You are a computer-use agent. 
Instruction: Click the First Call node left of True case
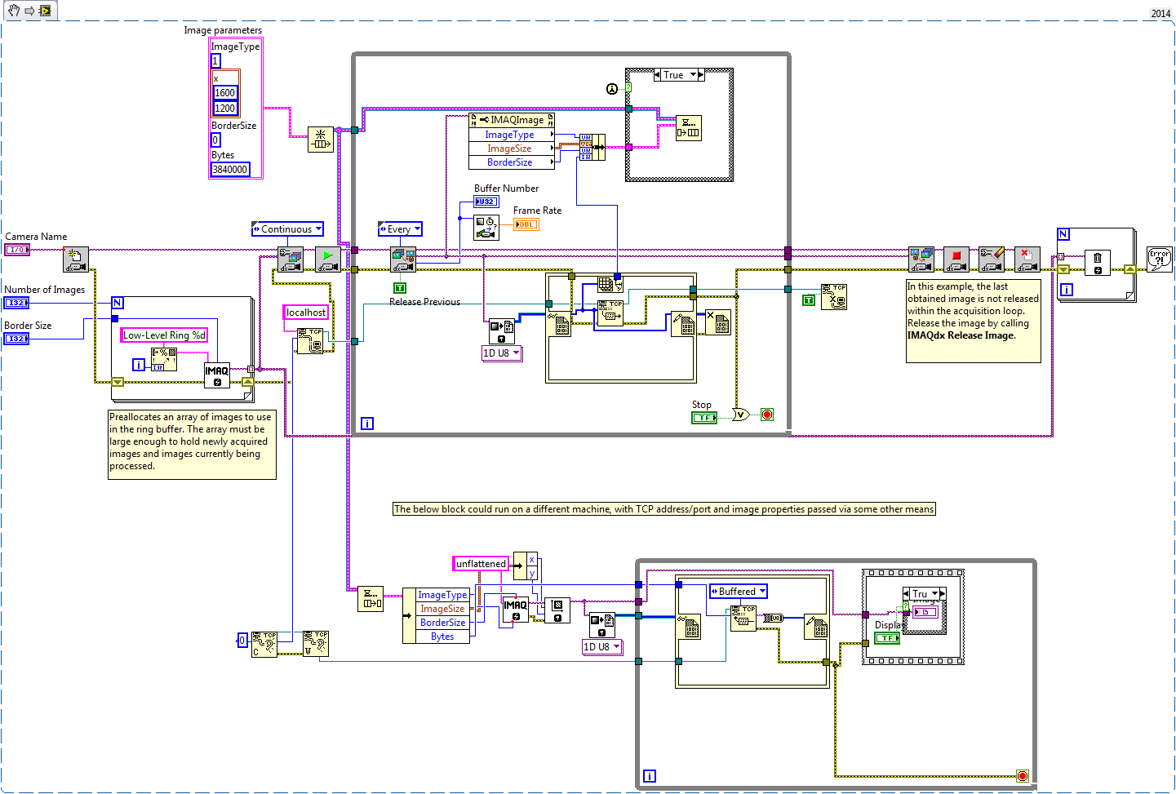point(612,89)
